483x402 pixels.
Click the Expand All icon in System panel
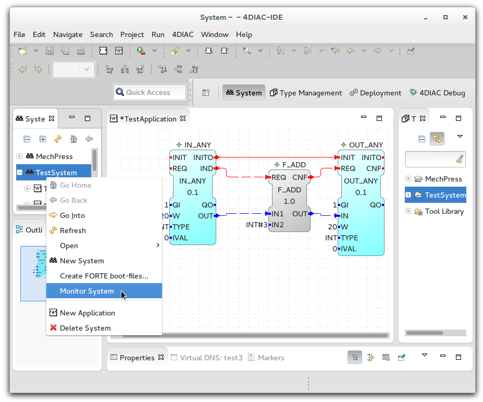pos(42,139)
